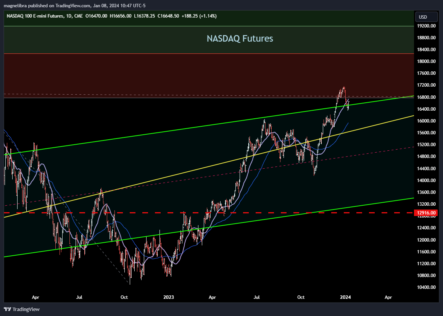Click the 12000.00 price axis label
443x316 pixels.
pos(426,240)
